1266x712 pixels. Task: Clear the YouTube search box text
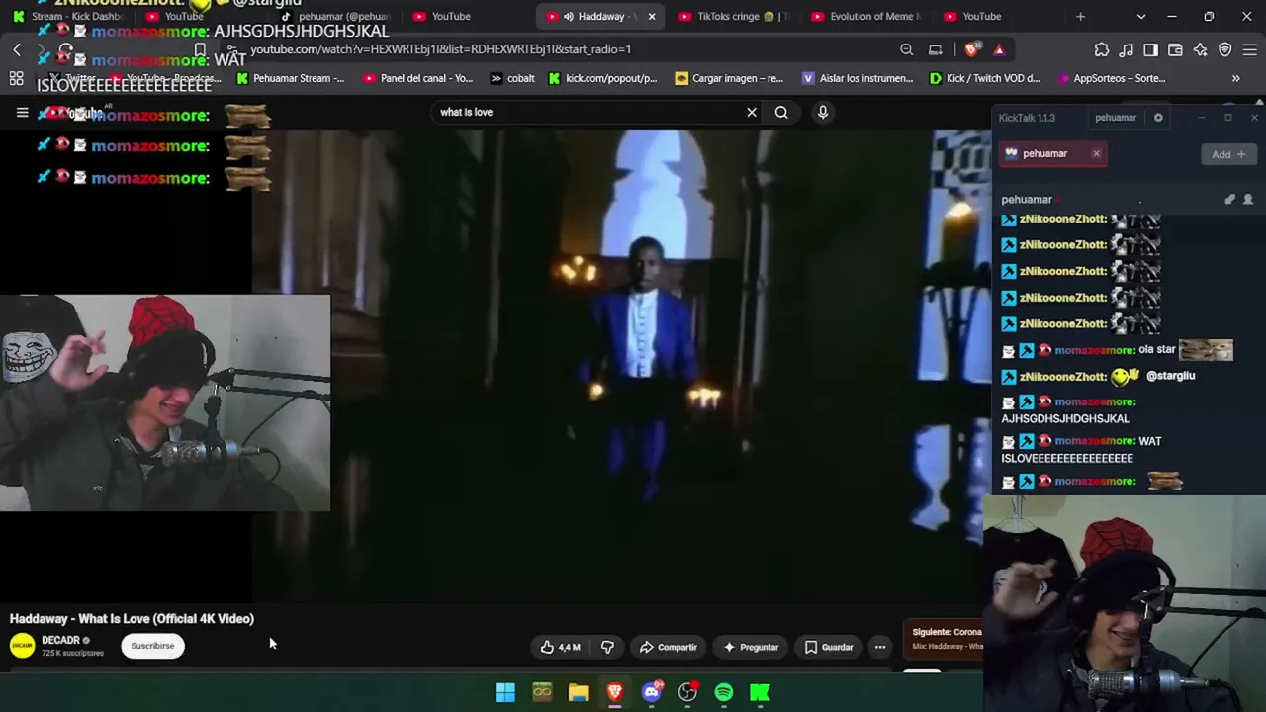point(752,112)
